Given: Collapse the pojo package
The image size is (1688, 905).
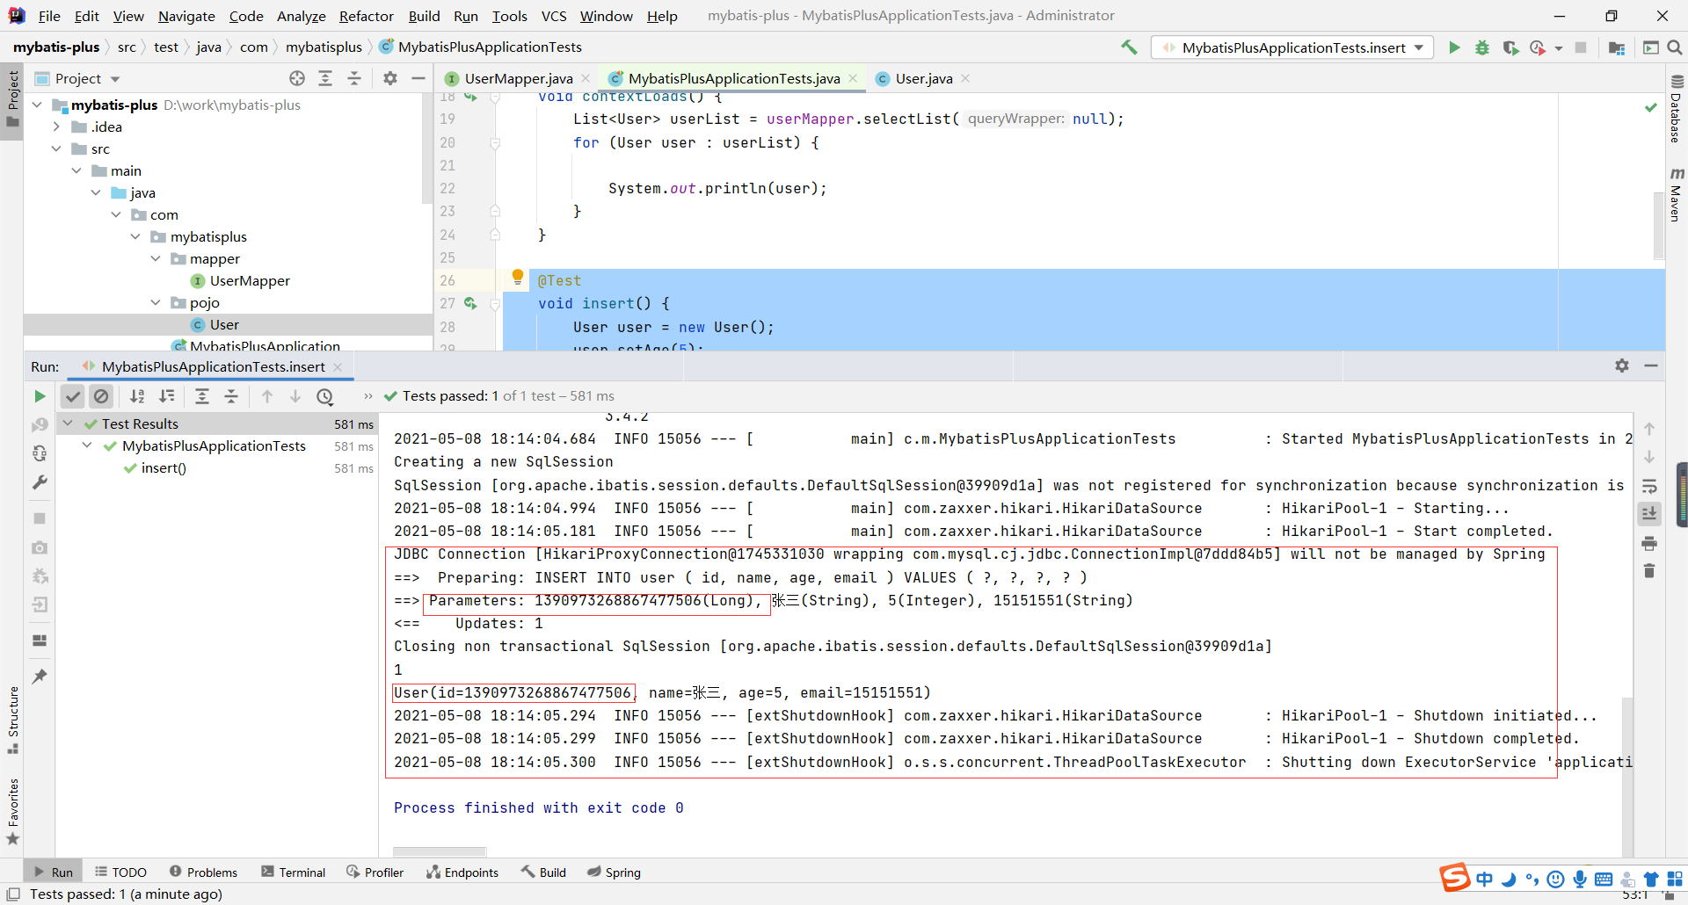Looking at the screenshot, I should coord(156,302).
